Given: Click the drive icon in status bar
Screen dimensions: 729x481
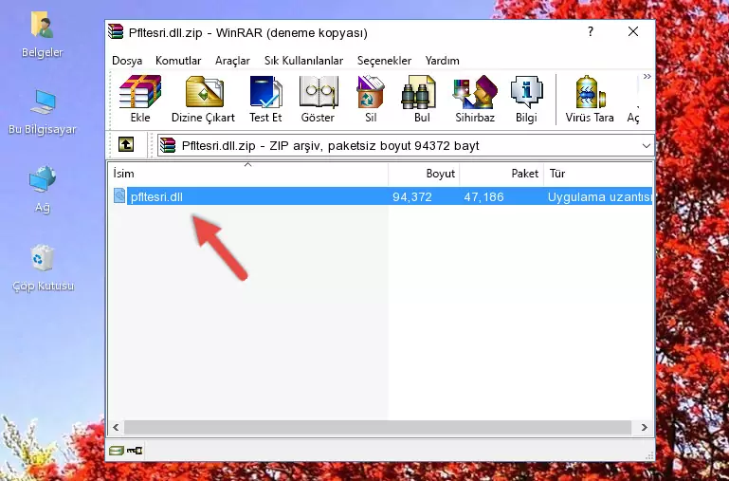Looking at the screenshot, I should [117, 451].
